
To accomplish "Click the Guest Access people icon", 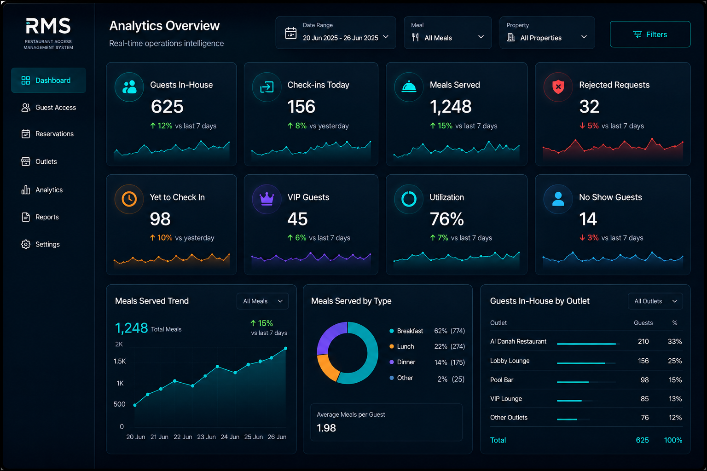I will [26, 108].
